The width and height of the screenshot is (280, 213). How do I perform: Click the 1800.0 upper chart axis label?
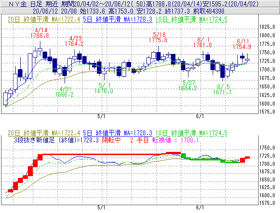(x=267, y=35)
